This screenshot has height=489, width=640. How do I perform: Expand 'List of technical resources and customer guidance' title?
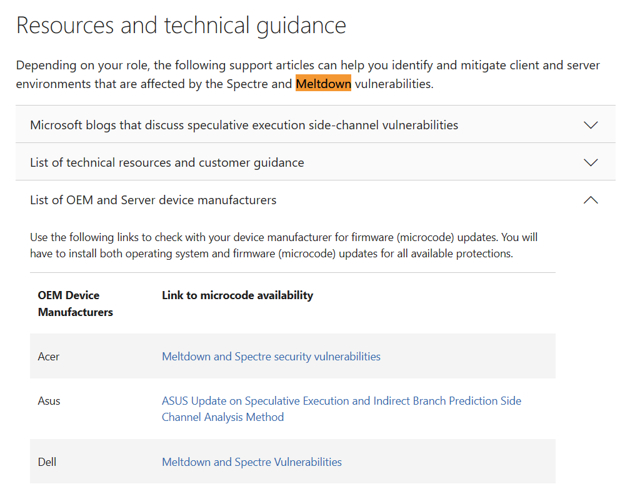(x=167, y=162)
